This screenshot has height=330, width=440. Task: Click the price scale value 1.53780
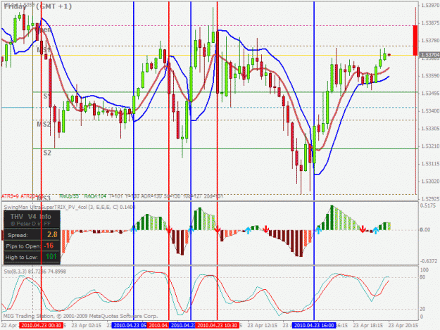(429, 40)
